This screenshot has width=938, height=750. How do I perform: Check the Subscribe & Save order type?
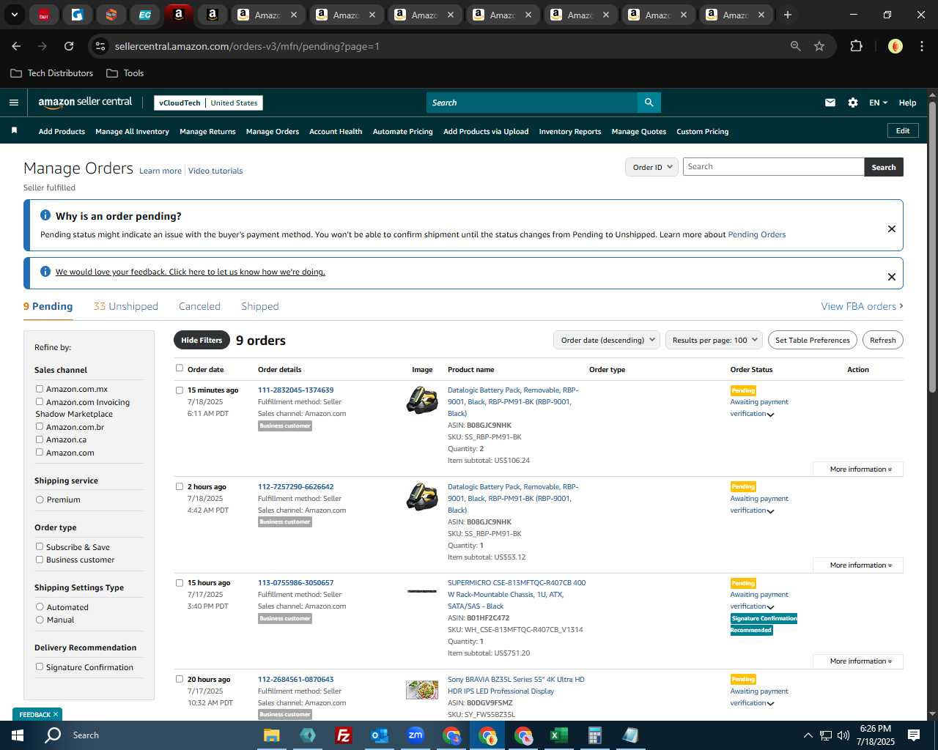(40, 546)
